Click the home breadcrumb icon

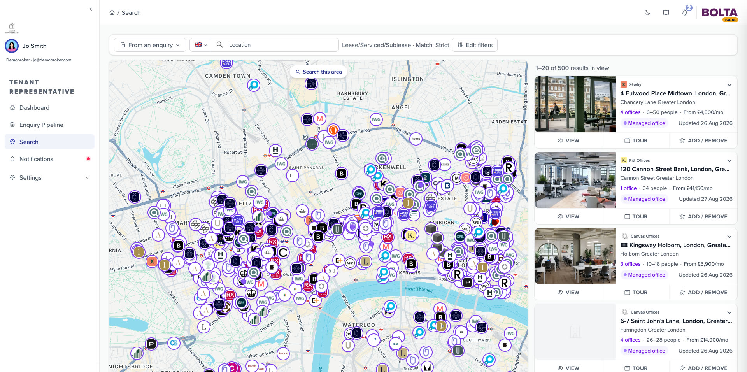112,12
